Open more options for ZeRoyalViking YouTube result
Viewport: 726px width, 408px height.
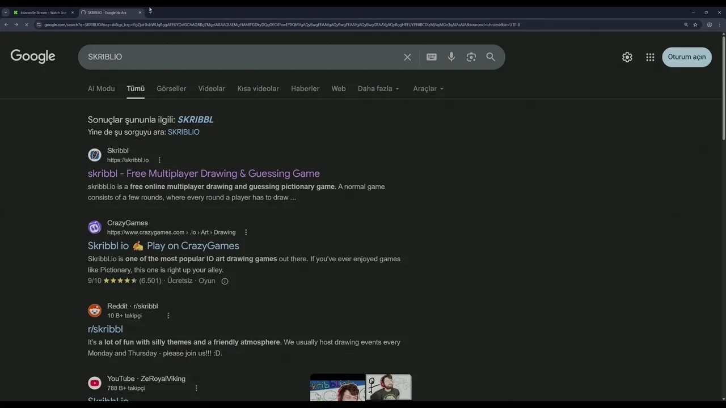click(x=196, y=388)
